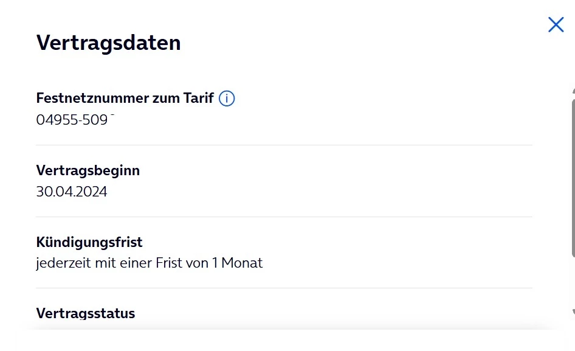The image size is (575, 351).
Task: Select the date 30.04.2024
Action: coord(72,192)
